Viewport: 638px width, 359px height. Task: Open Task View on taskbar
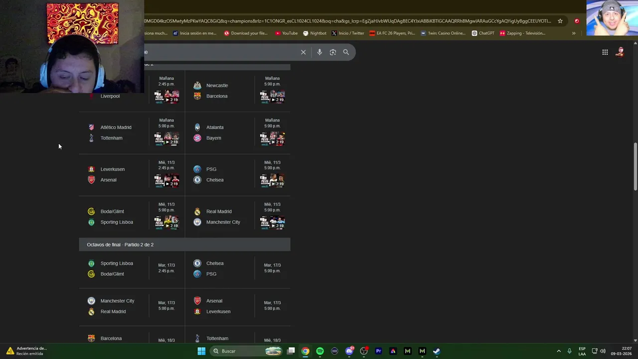coord(291,351)
